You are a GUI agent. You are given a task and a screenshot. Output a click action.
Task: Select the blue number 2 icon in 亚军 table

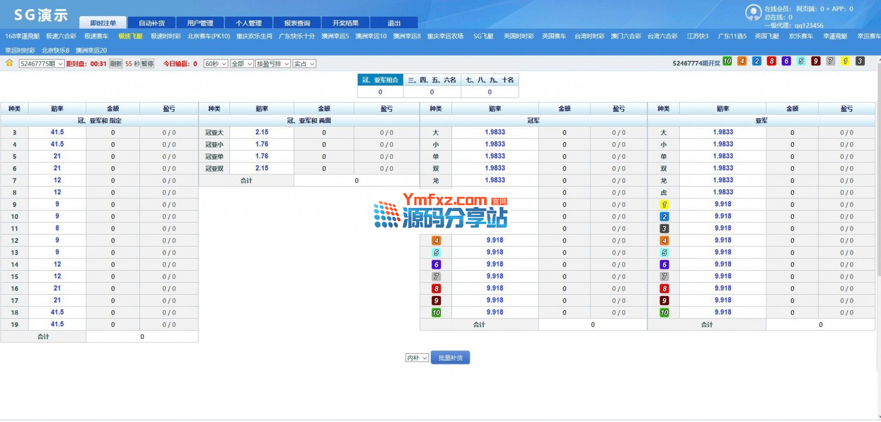pyautogui.click(x=664, y=217)
